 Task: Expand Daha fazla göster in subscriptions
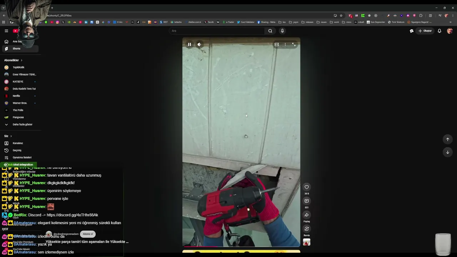click(x=20, y=125)
